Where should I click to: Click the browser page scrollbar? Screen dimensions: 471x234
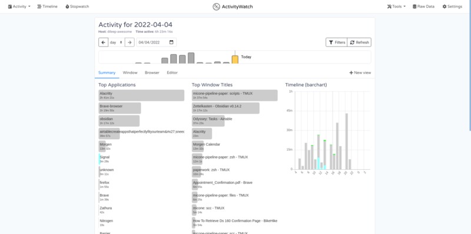(470, 65)
